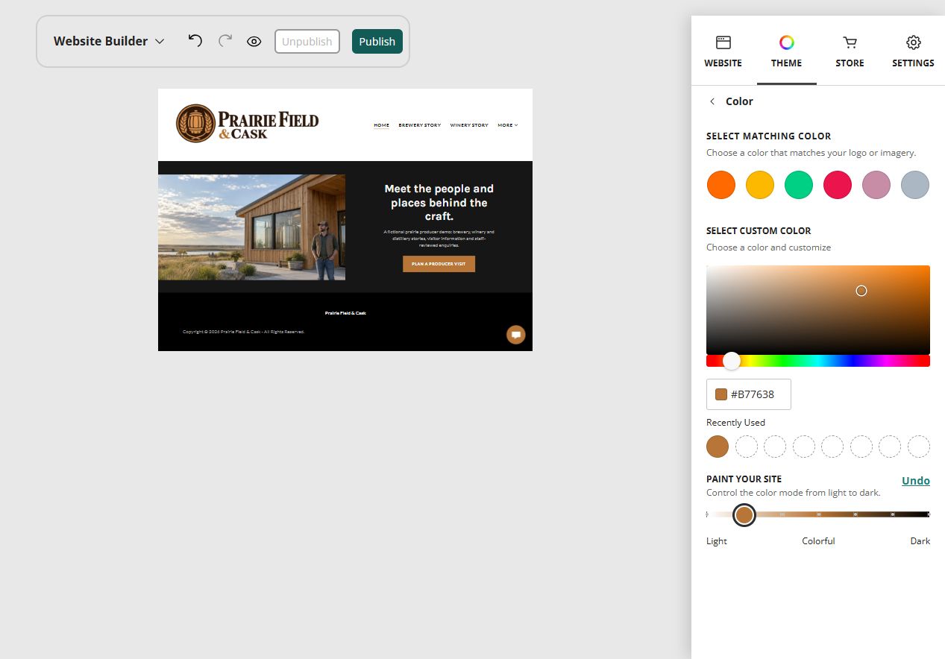Select the mauve pink matching color swatch

pyautogui.click(x=876, y=185)
